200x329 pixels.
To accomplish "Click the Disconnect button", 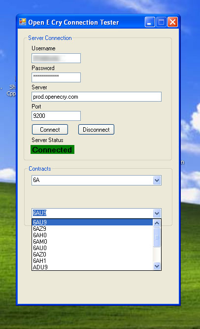I will tap(96, 129).
